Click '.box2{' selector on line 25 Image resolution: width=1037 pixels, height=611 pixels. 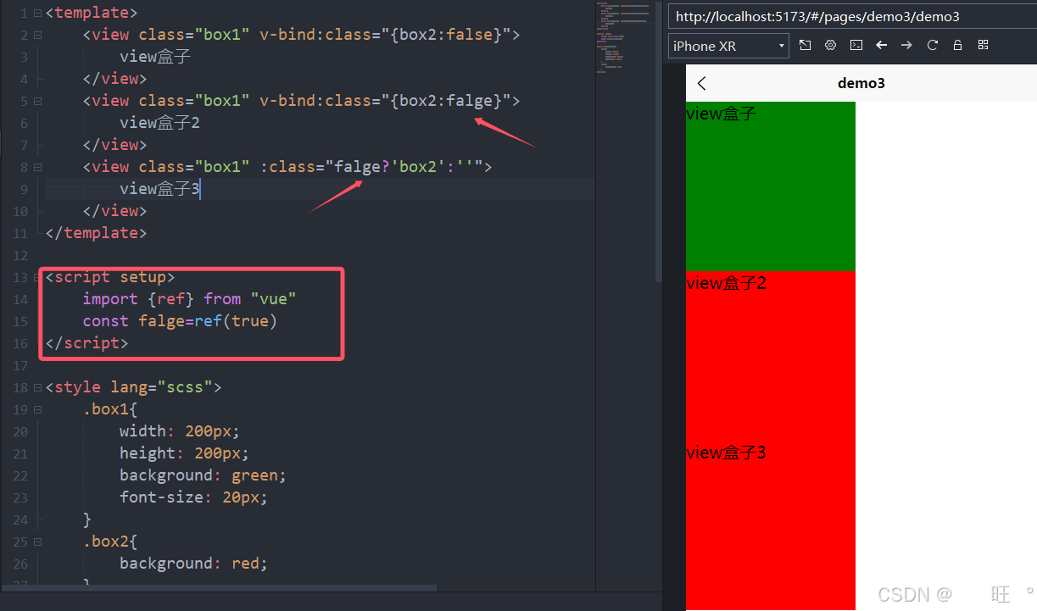click(110, 542)
